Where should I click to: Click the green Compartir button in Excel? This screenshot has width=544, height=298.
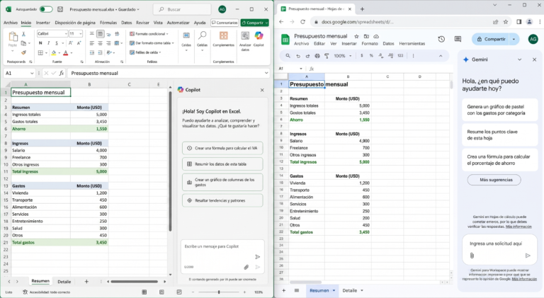click(x=255, y=23)
